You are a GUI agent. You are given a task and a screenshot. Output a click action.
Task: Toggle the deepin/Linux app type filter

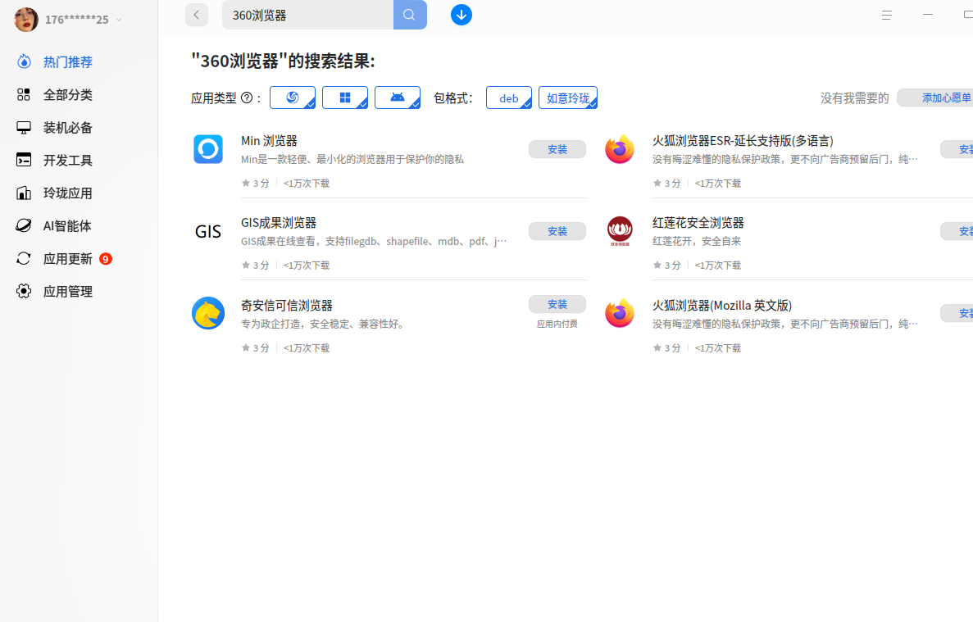point(293,98)
